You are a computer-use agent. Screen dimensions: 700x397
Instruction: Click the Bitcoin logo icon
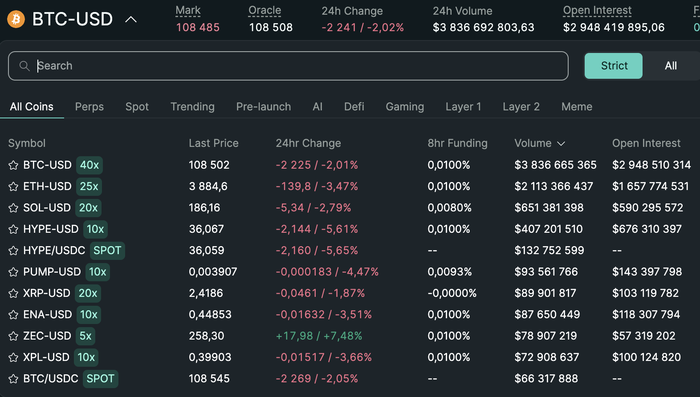pos(16,19)
